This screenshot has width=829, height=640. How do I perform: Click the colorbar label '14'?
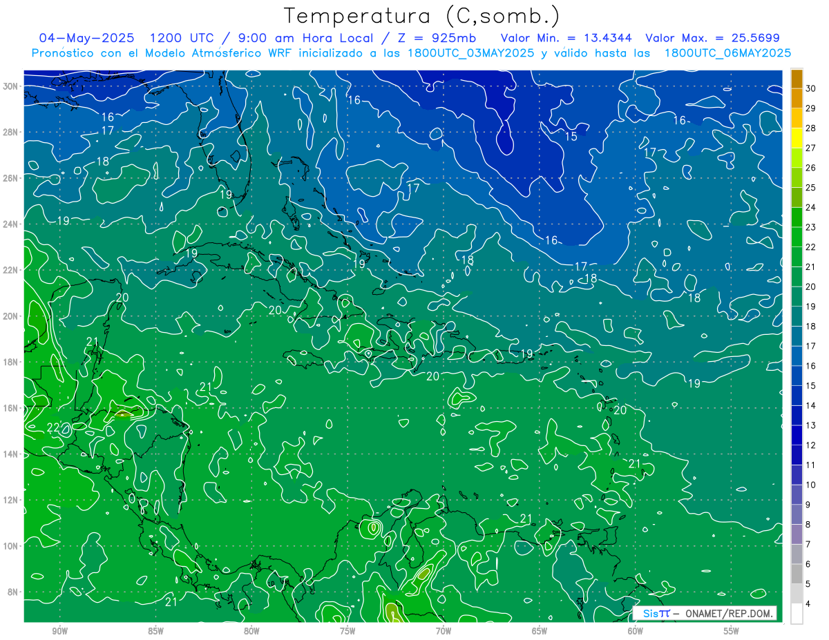[x=810, y=405]
